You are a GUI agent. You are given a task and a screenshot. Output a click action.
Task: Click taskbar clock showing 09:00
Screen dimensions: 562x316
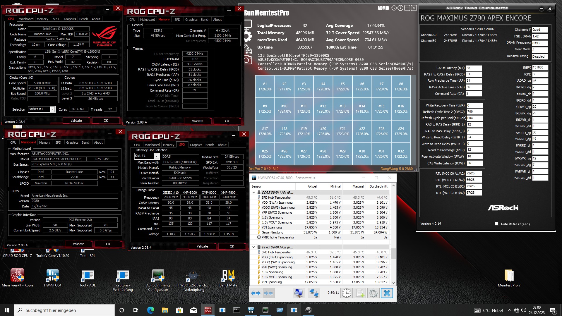pos(537,310)
